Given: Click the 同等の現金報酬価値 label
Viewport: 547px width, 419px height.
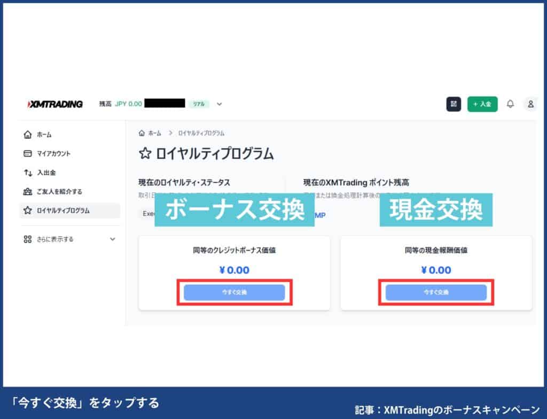Looking at the screenshot, I should click(436, 250).
